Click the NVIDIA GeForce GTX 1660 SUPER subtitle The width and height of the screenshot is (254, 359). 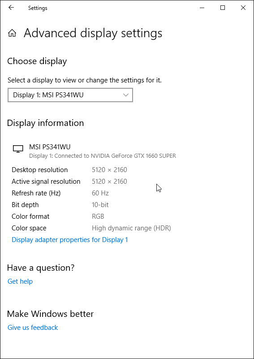point(103,156)
